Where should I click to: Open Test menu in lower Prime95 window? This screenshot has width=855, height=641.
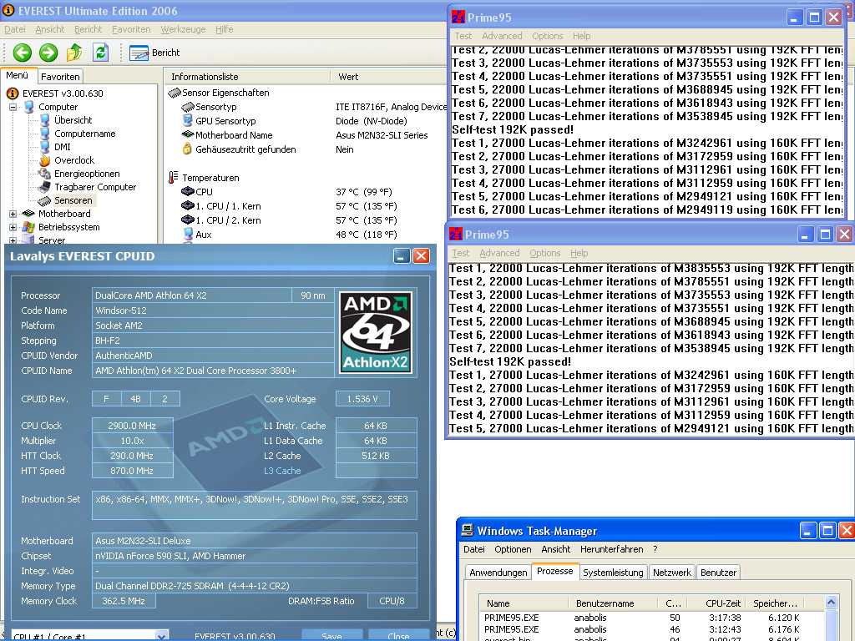click(x=460, y=253)
